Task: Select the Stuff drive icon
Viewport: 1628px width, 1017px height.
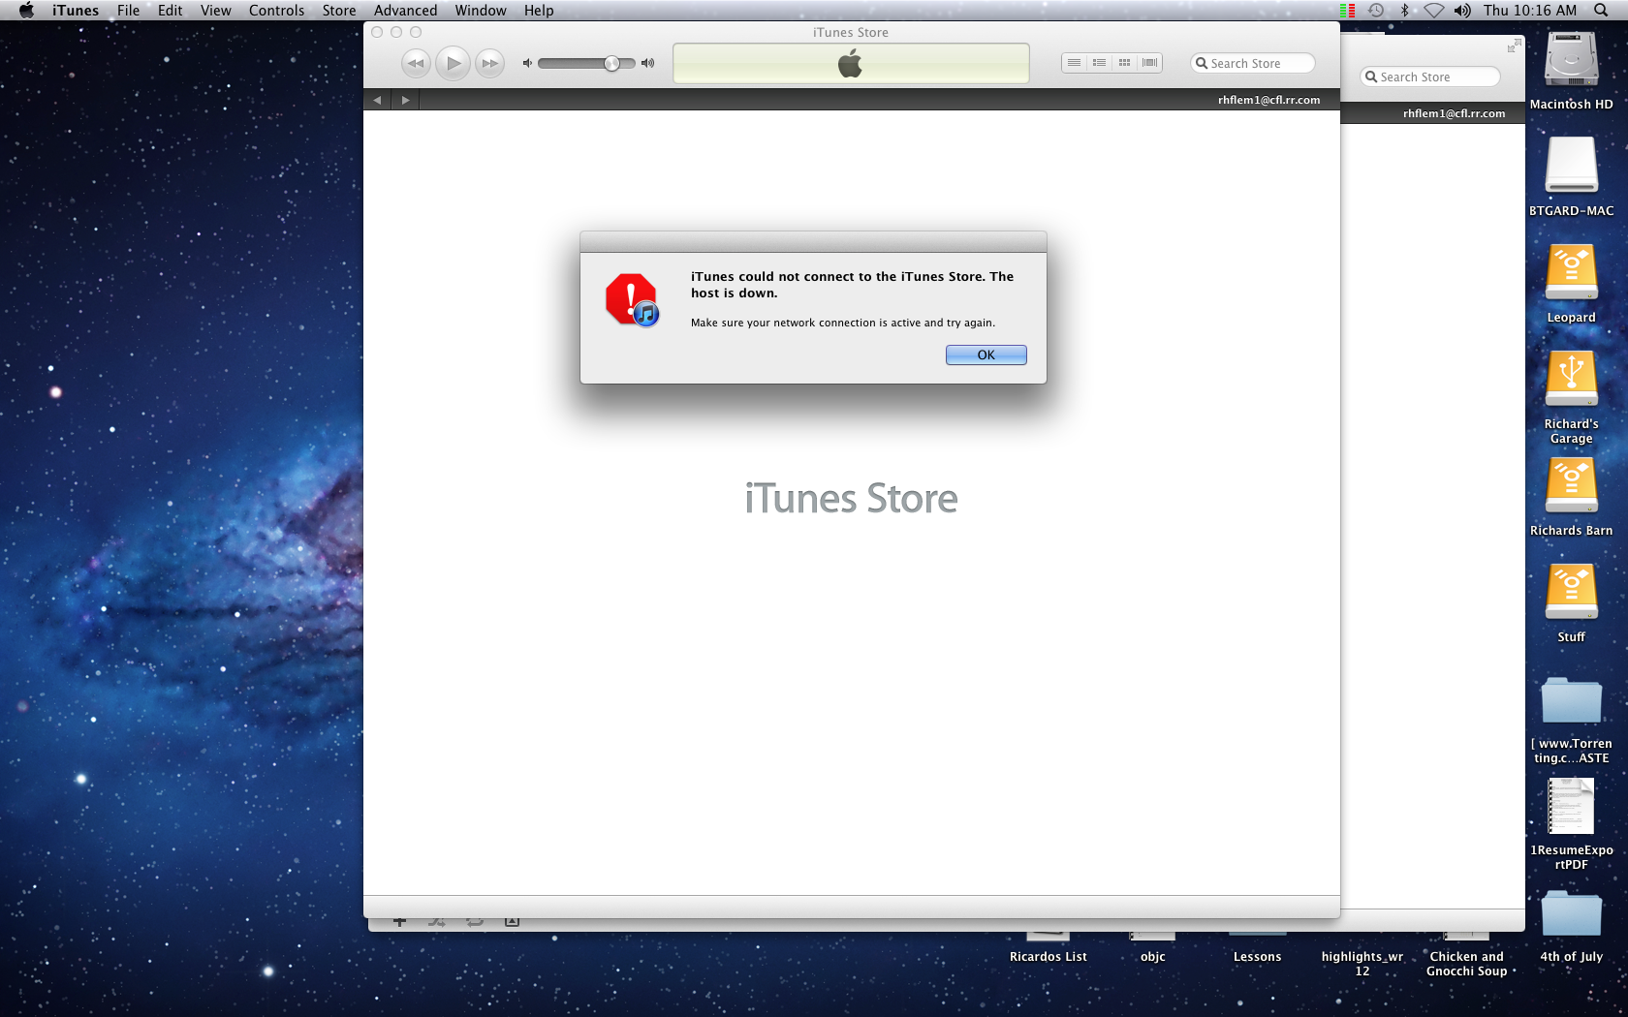Action: [x=1571, y=592]
